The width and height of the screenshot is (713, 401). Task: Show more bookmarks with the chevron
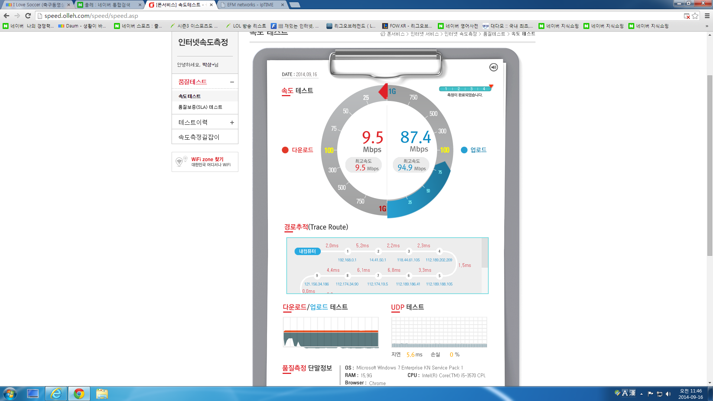click(x=707, y=26)
